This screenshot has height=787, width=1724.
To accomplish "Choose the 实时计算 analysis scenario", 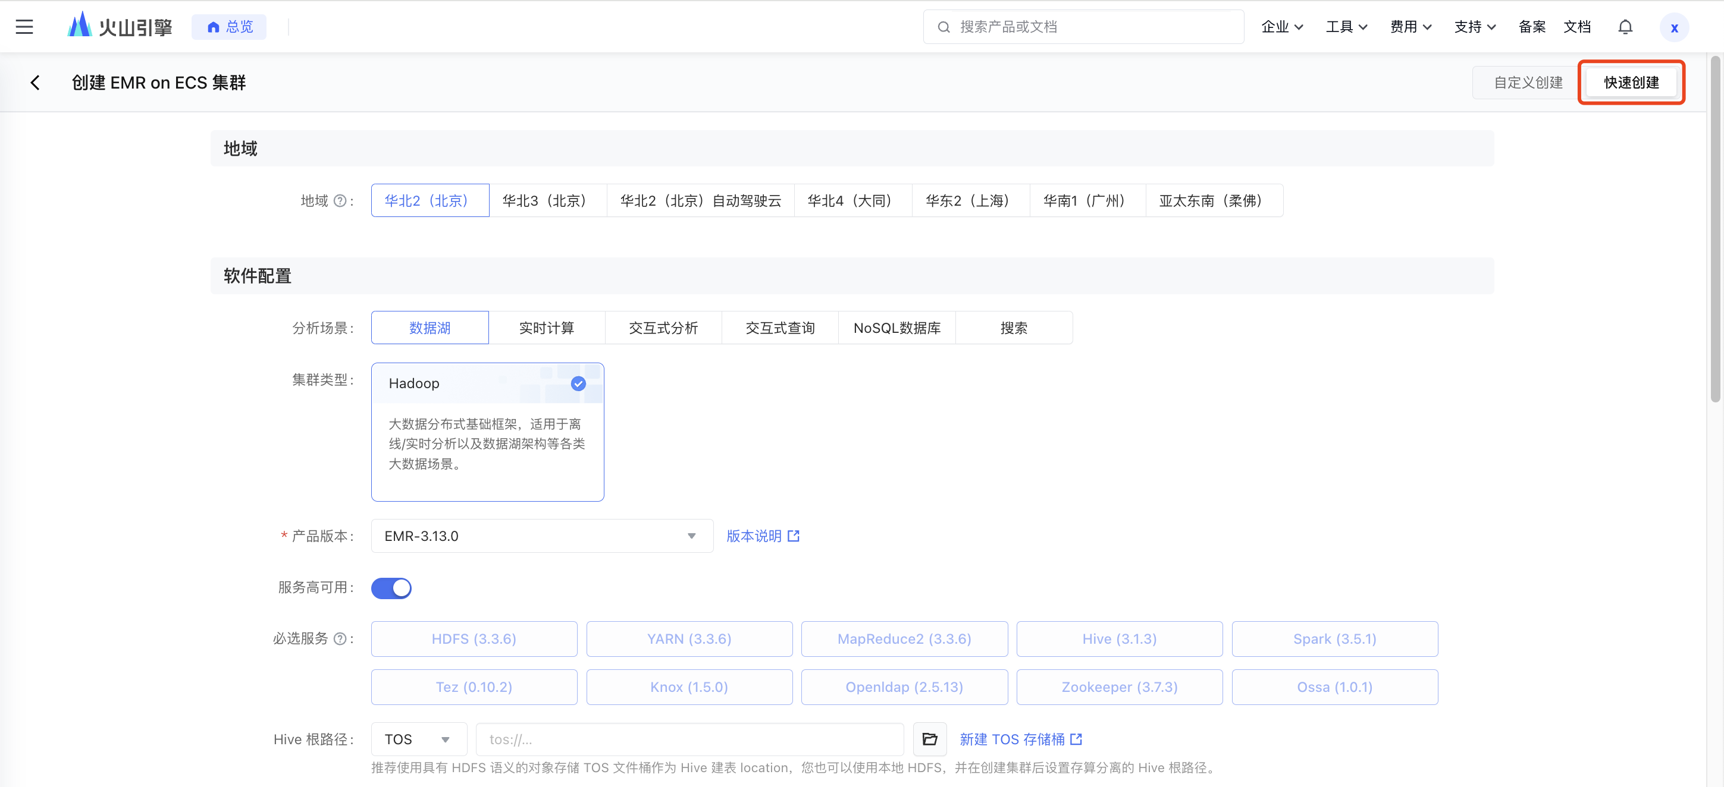I will click(547, 328).
